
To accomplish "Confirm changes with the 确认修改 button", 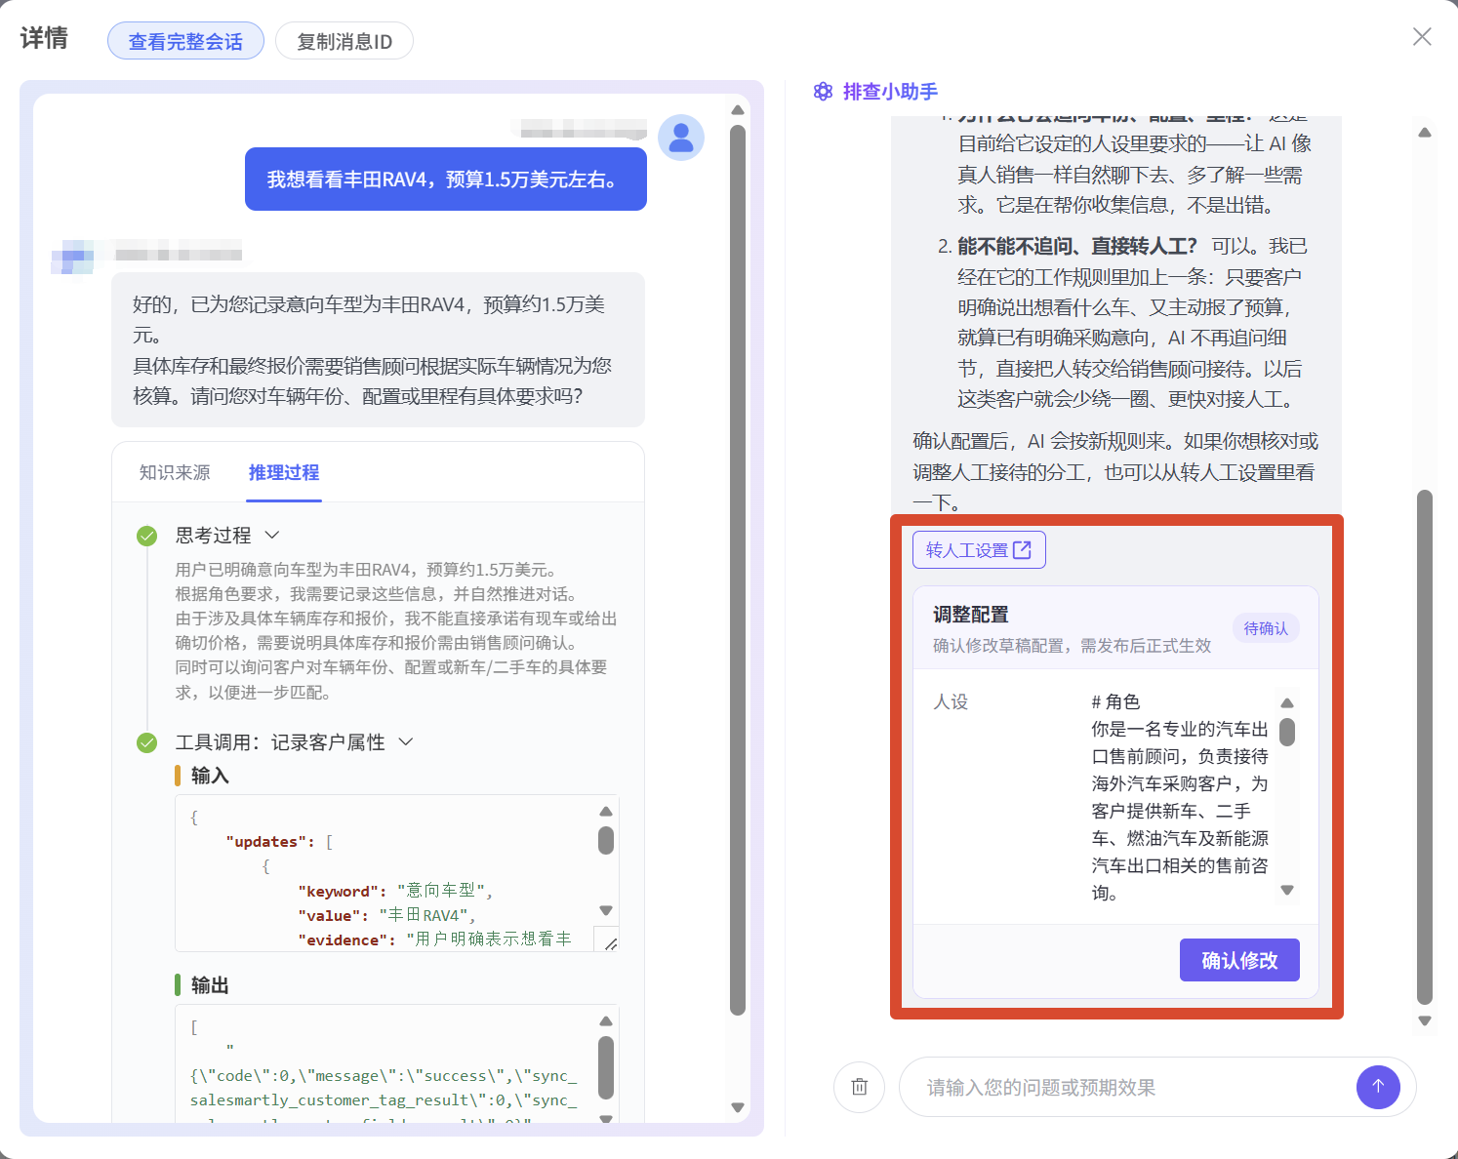I will [x=1239, y=960].
